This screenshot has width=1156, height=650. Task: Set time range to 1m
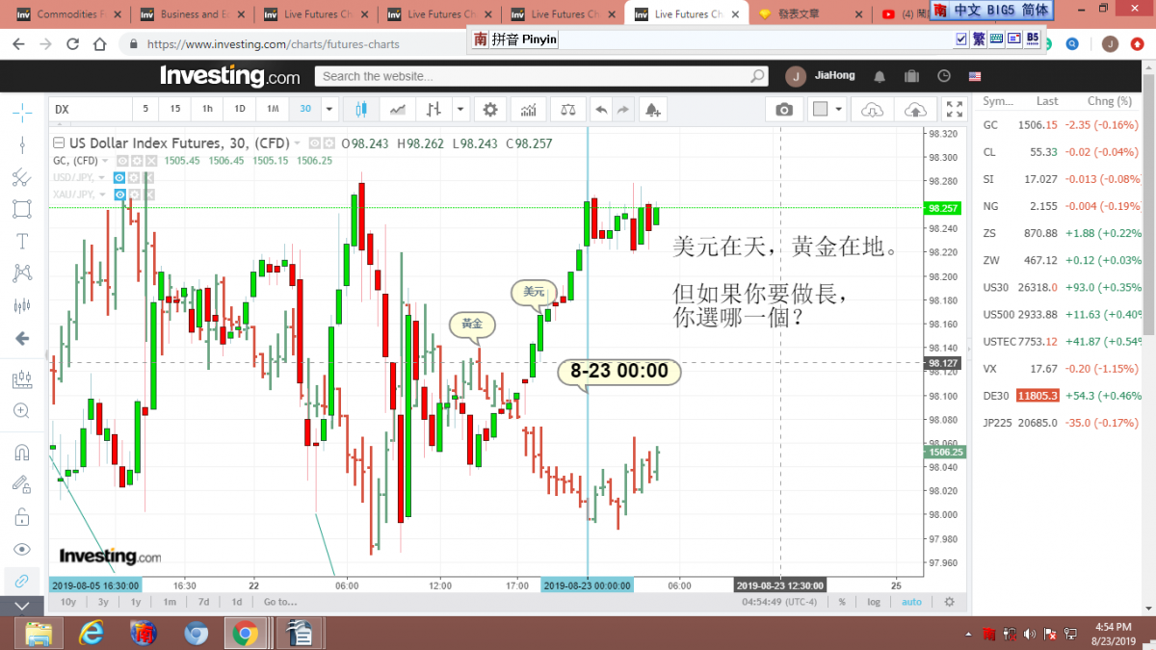[170, 602]
